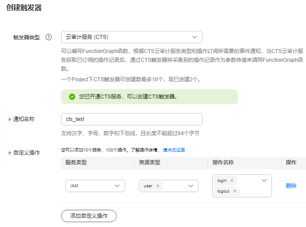This screenshot has width=306, height=227.
Task: Click the 创建触发器 page title
Action: (x=24, y=8)
